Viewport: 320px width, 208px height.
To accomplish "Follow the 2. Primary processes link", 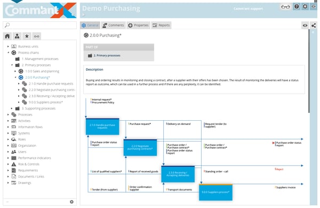I will (x=107, y=55).
